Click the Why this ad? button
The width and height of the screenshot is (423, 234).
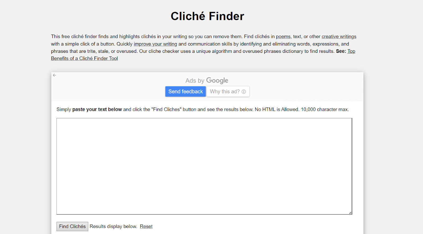click(x=228, y=91)
